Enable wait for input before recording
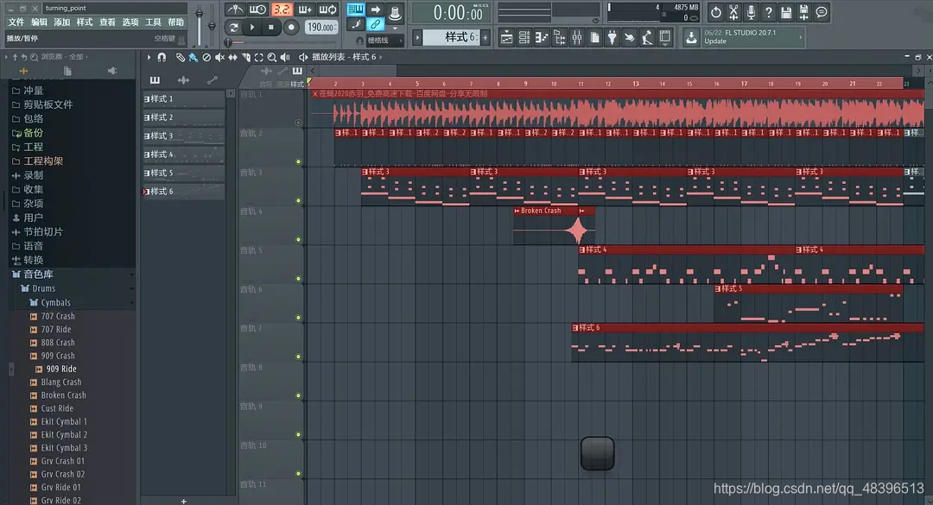This screenshot has width=933, height=505. [x=257, y=9]
